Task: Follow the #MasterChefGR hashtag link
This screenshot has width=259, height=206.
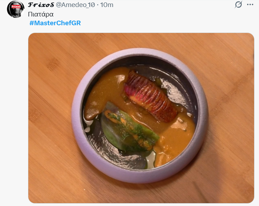Action: click(55, 23)
